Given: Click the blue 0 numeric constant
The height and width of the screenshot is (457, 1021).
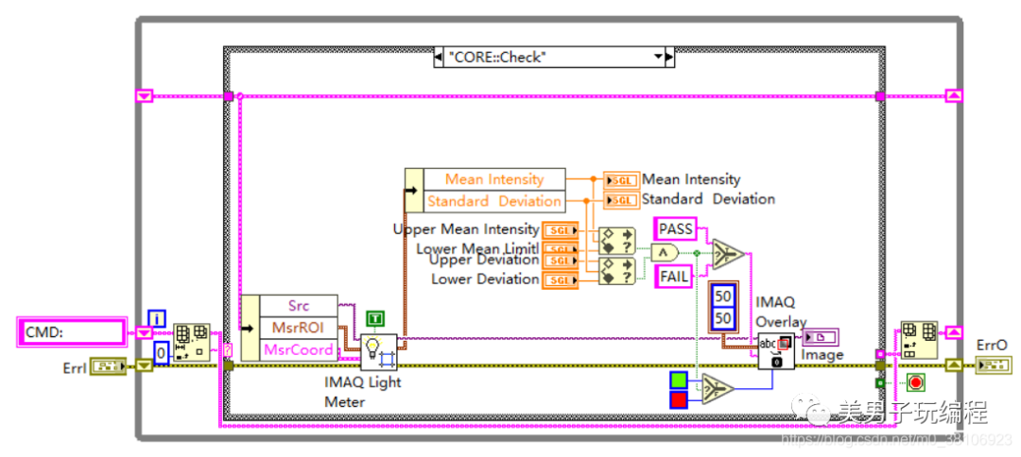Looking at the screenshot, I should point(163,354).
